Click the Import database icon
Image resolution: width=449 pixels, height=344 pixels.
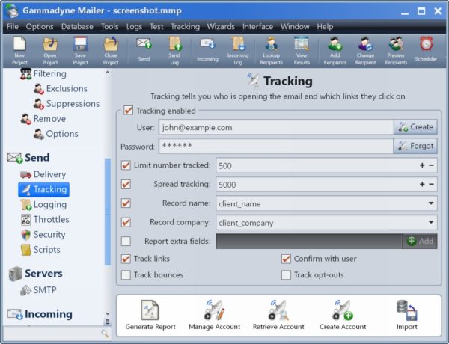point(406,314)
